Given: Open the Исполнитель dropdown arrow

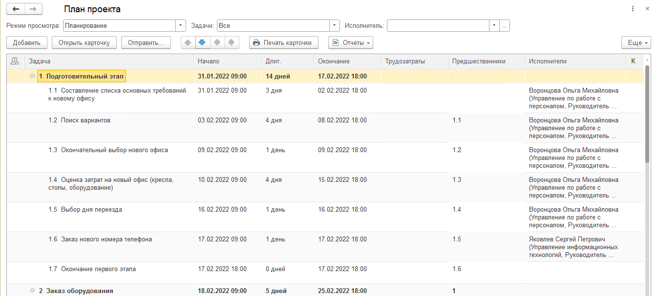Looking at the screenshot, I should coord(494,25).
